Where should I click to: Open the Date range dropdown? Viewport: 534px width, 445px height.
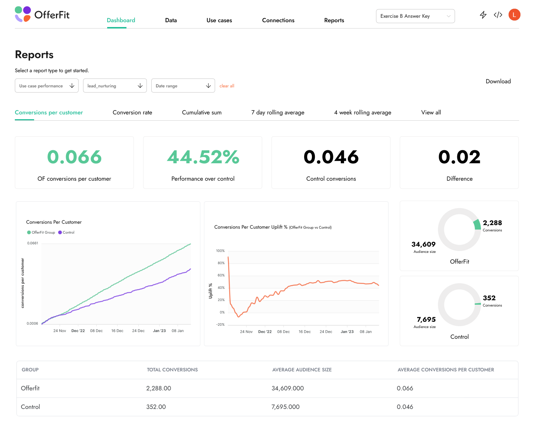point(183,86)
